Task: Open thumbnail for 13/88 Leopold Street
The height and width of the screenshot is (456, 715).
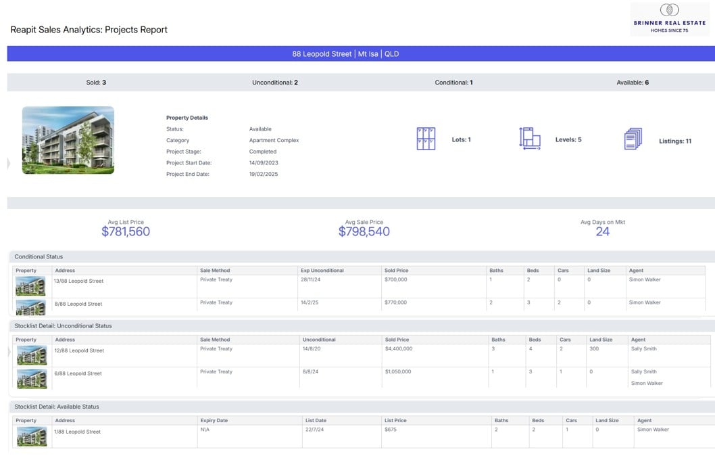Action: pos(30,287)
